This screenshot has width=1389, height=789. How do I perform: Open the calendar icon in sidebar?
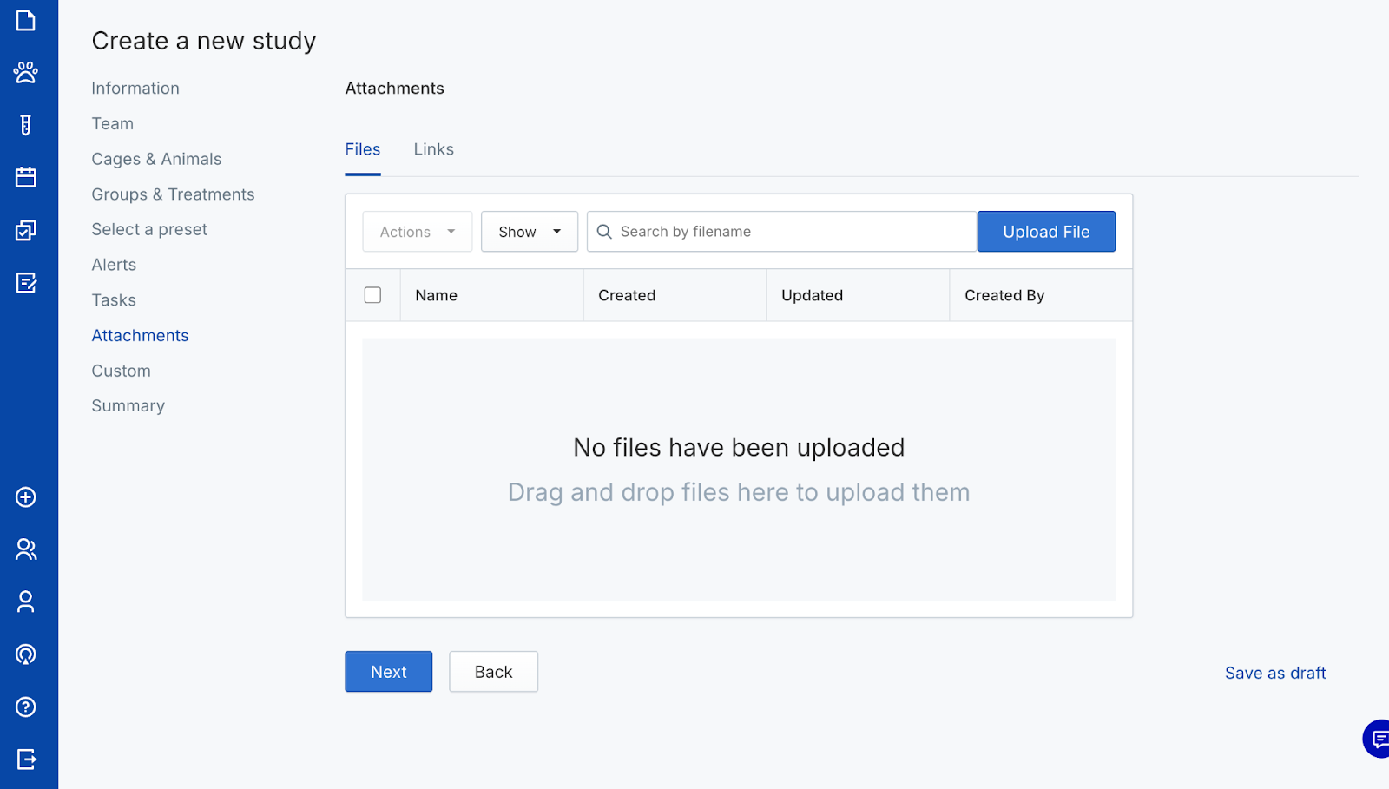click(26, 177)
